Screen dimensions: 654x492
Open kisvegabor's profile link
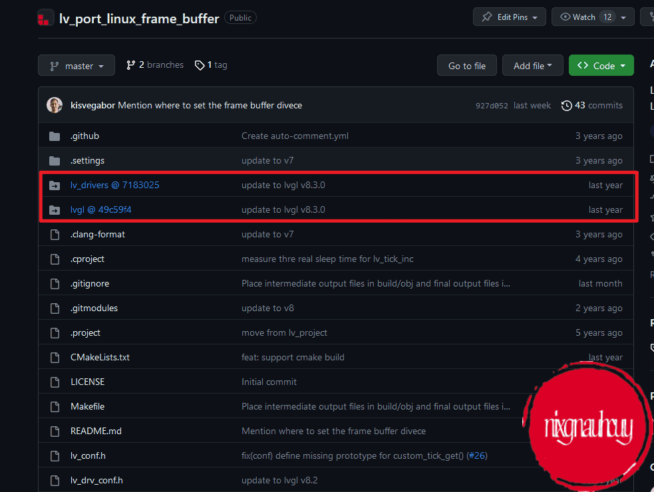pos(92,106)
